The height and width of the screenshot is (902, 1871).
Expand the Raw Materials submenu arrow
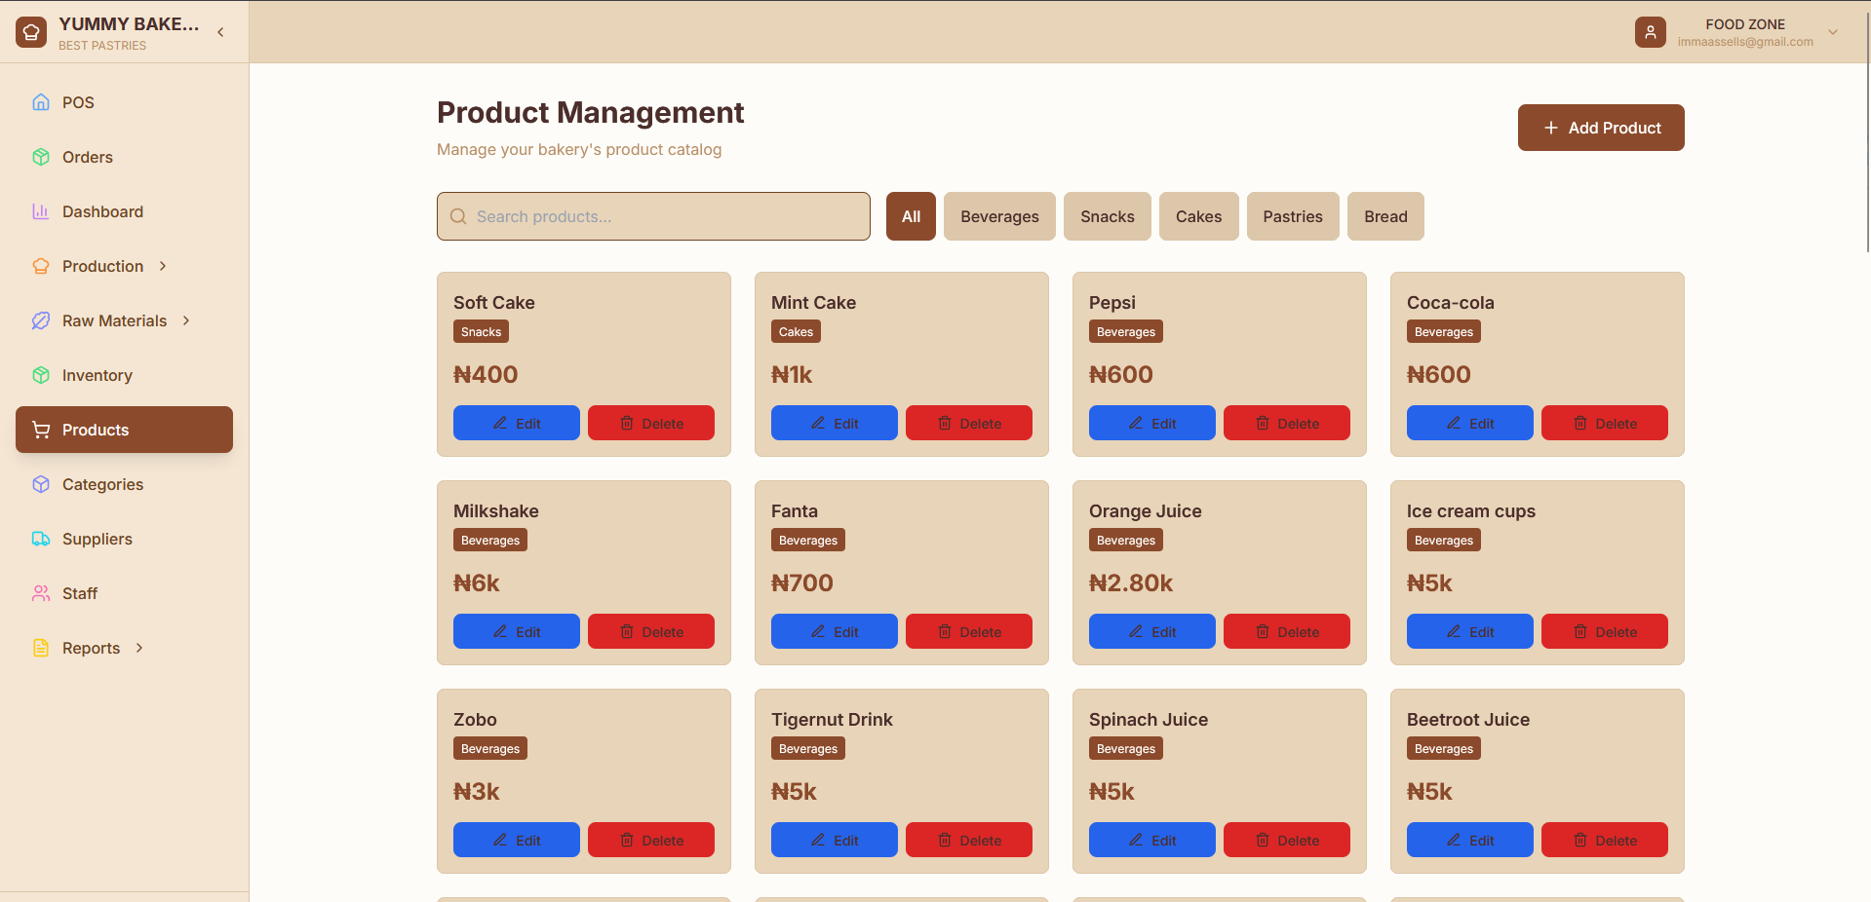click(186, 320)
